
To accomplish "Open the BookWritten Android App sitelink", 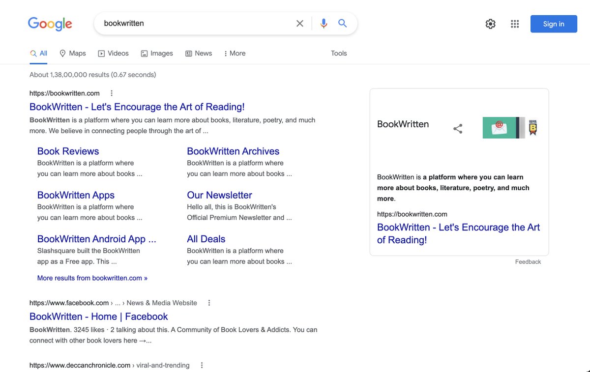I will [x=97, y=239].
